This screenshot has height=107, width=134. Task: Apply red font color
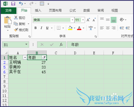[79, 28]
